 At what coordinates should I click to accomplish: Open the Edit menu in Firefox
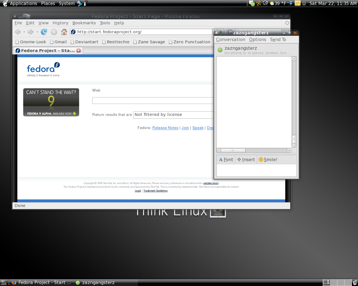pos(30,23)
